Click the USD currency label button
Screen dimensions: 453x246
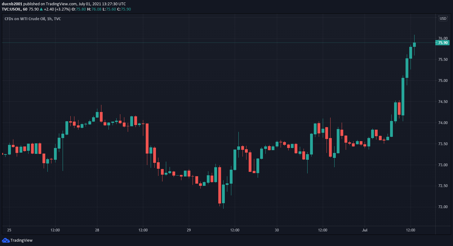443,19
